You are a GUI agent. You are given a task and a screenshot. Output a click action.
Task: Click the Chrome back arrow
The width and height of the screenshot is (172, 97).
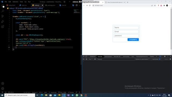tap(84, 5)
